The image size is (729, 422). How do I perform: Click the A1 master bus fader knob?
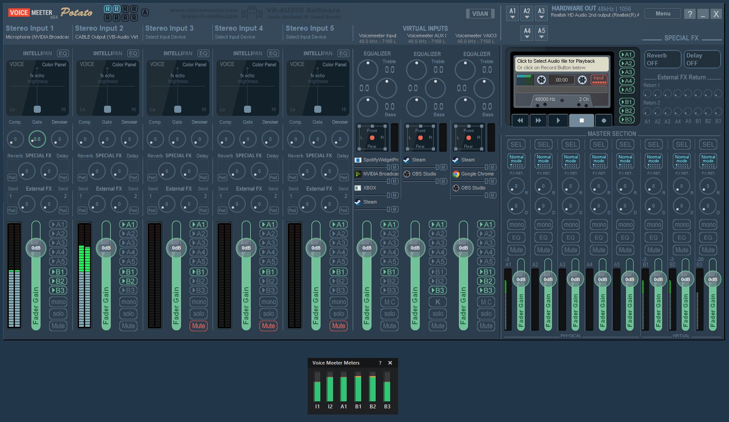(x=521, y=279)
